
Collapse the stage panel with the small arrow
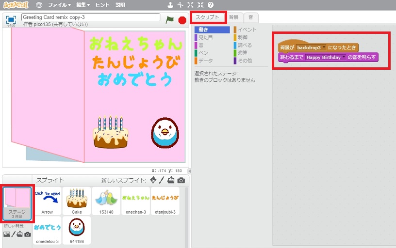189,171
